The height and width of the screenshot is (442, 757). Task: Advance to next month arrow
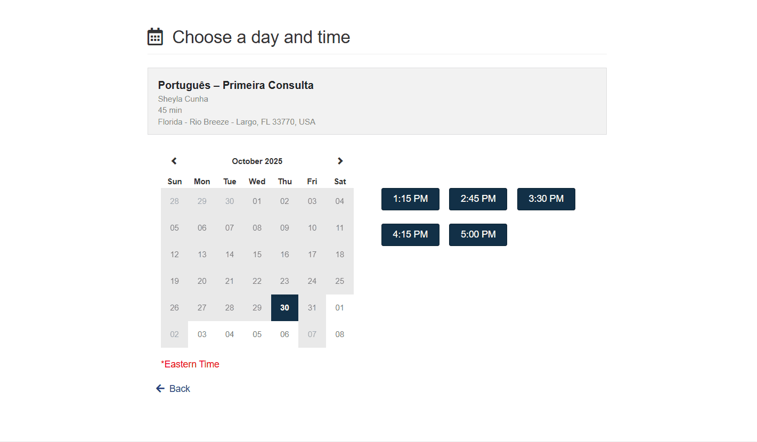(340, 161)
